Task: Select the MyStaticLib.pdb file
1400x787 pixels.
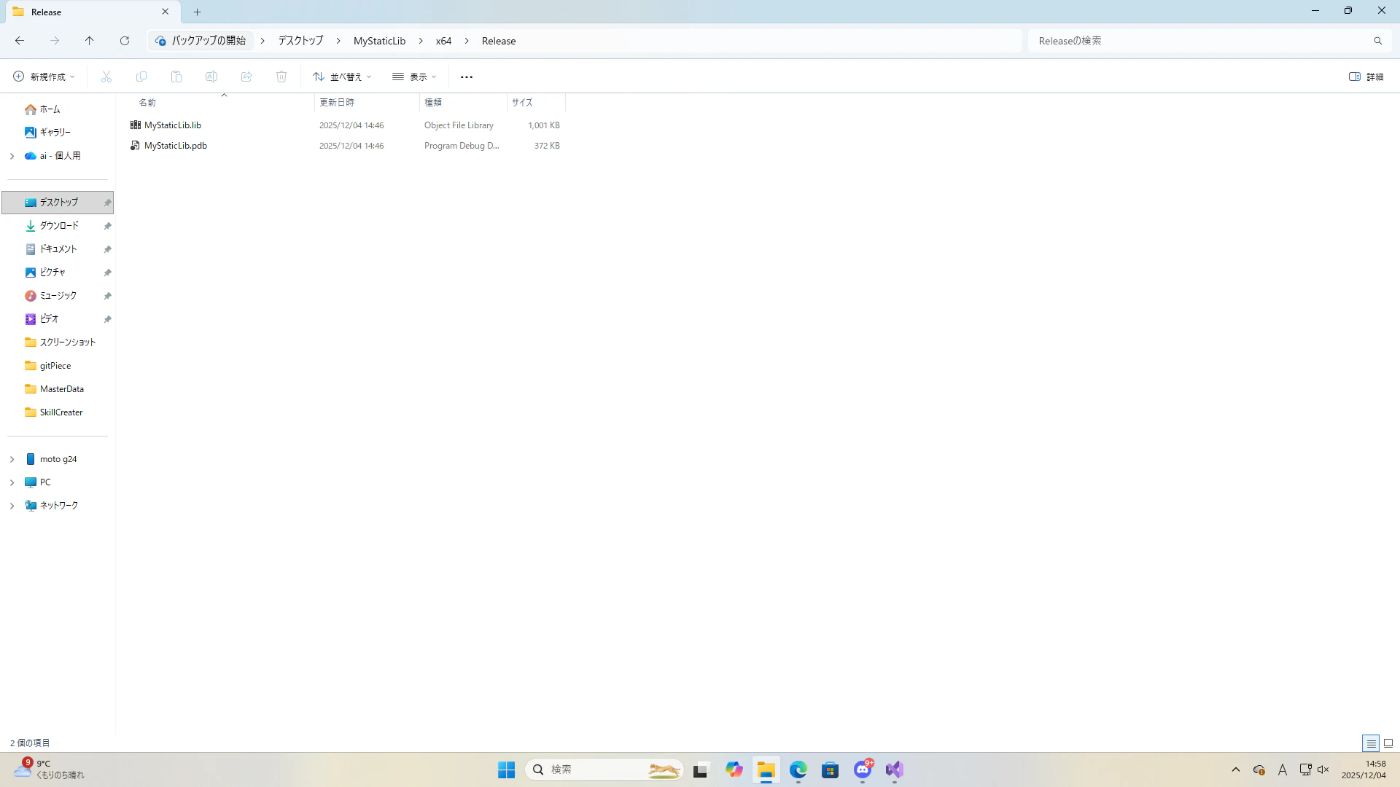Action: point(176,146)
